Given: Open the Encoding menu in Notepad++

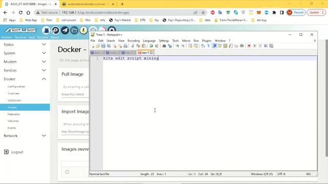Looking at the screenshot, I should (x=133, y=41).
